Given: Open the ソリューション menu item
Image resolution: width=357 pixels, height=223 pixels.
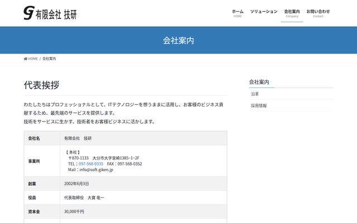Looking at the screenshot, I should tap(264, 12).
